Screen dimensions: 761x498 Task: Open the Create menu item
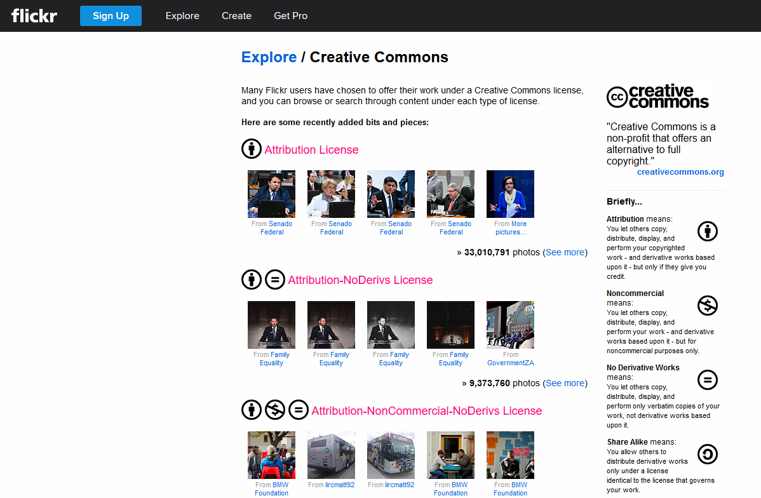[236, 16]
